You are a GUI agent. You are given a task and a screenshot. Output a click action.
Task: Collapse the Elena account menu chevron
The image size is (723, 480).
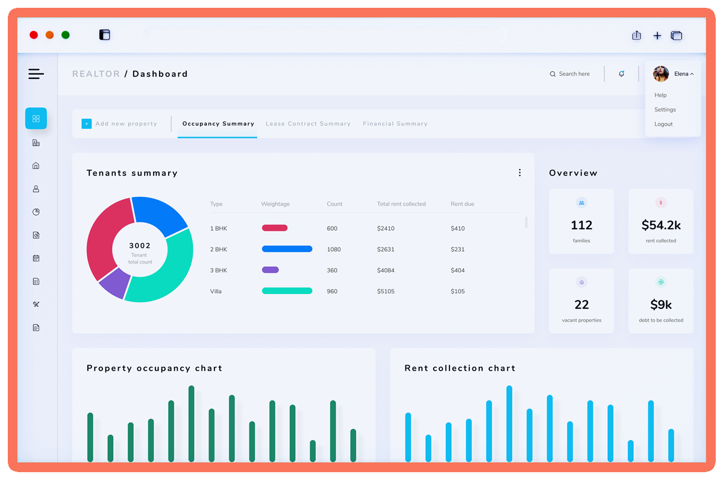coord(692,73)
